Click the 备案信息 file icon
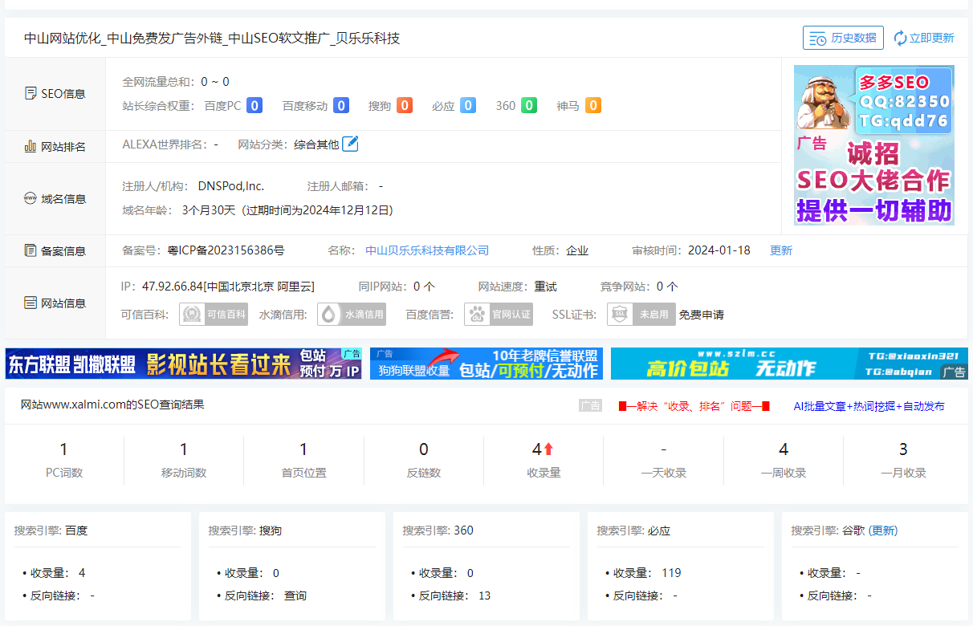This screenshot has width=973, height=626. (x=31, y=250)
